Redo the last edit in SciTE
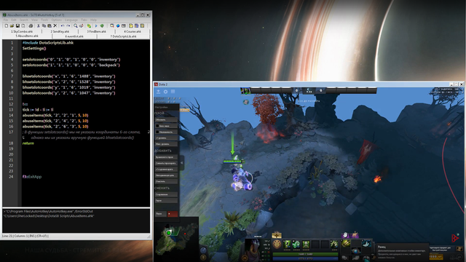466x262 pixels. 68,26
